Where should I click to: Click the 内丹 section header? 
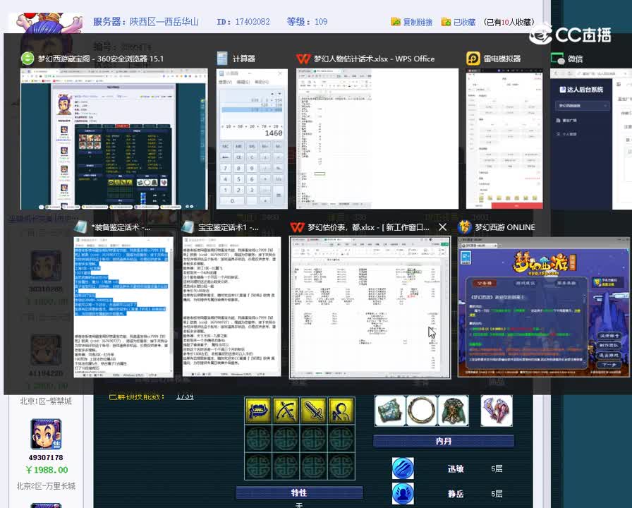click(x=444, y=441)
